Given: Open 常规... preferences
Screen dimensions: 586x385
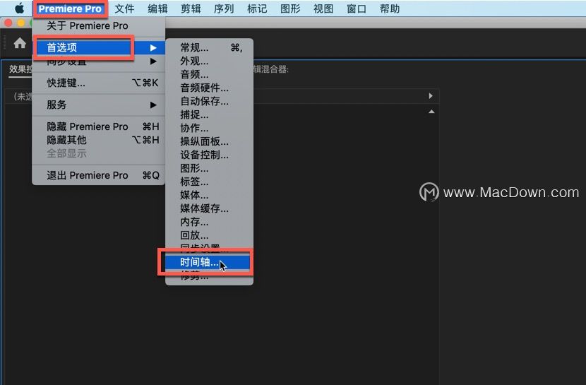Looking at the screenshot, I should click(x=209, y=47).
